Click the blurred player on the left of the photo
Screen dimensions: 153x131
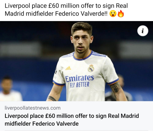pyautogui.click(x=10, y=89)
